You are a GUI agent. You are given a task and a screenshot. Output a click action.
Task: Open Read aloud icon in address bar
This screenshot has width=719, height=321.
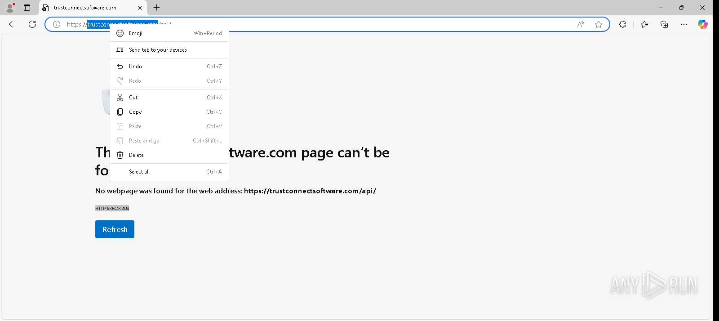581,24
